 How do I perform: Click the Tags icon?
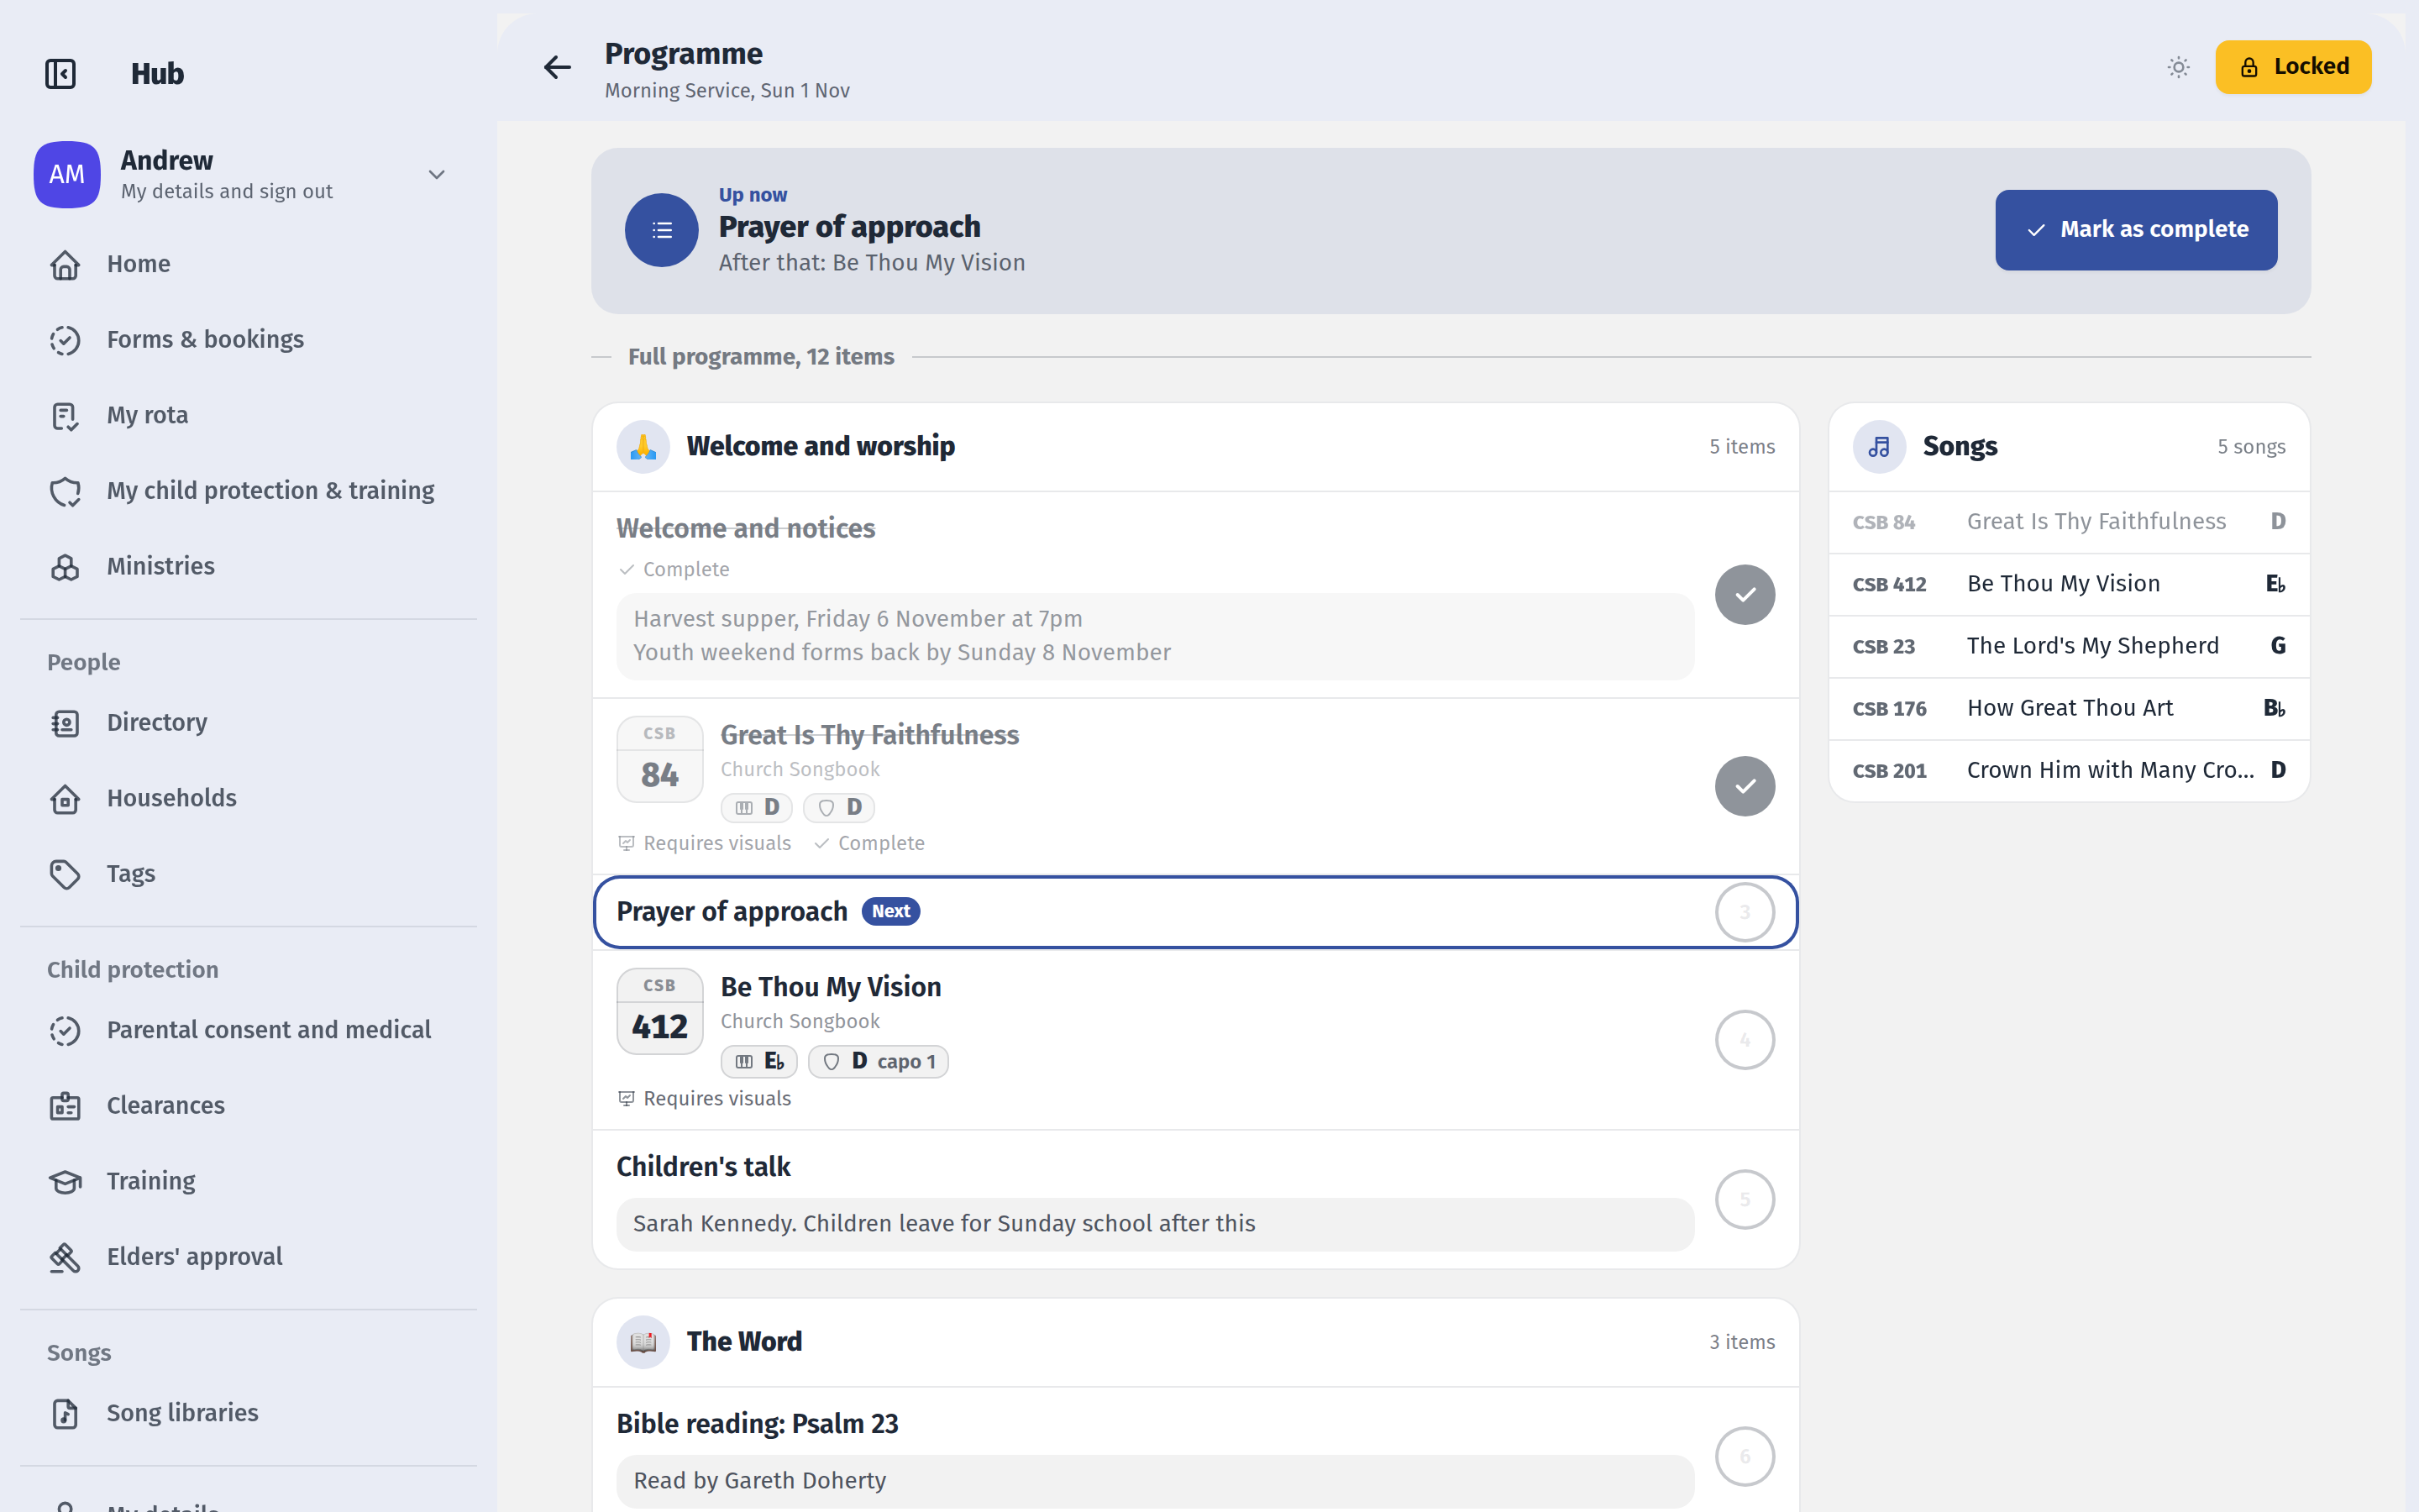[65, 874]
